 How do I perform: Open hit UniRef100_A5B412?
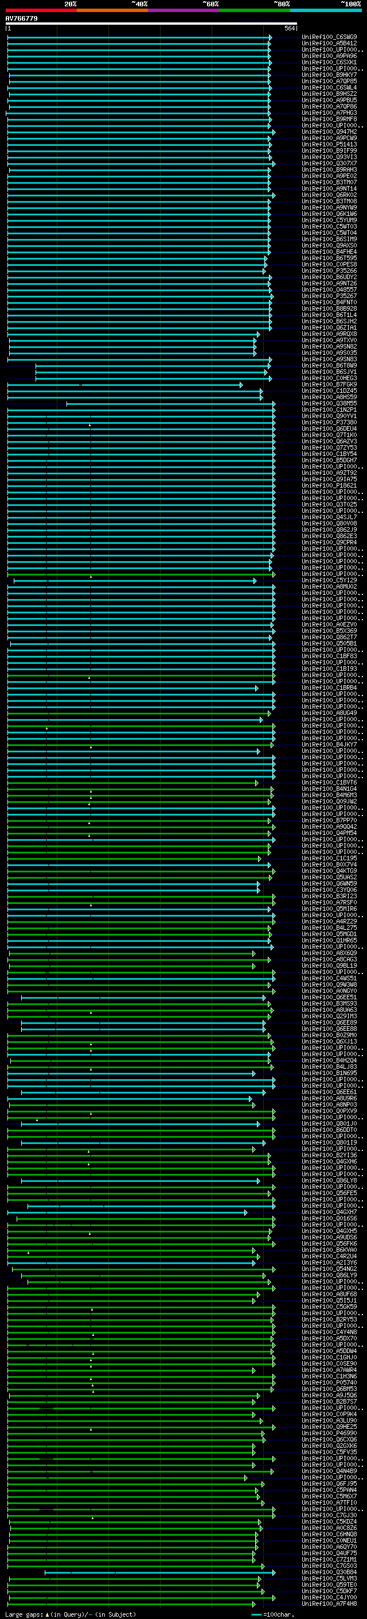point(329,44)
